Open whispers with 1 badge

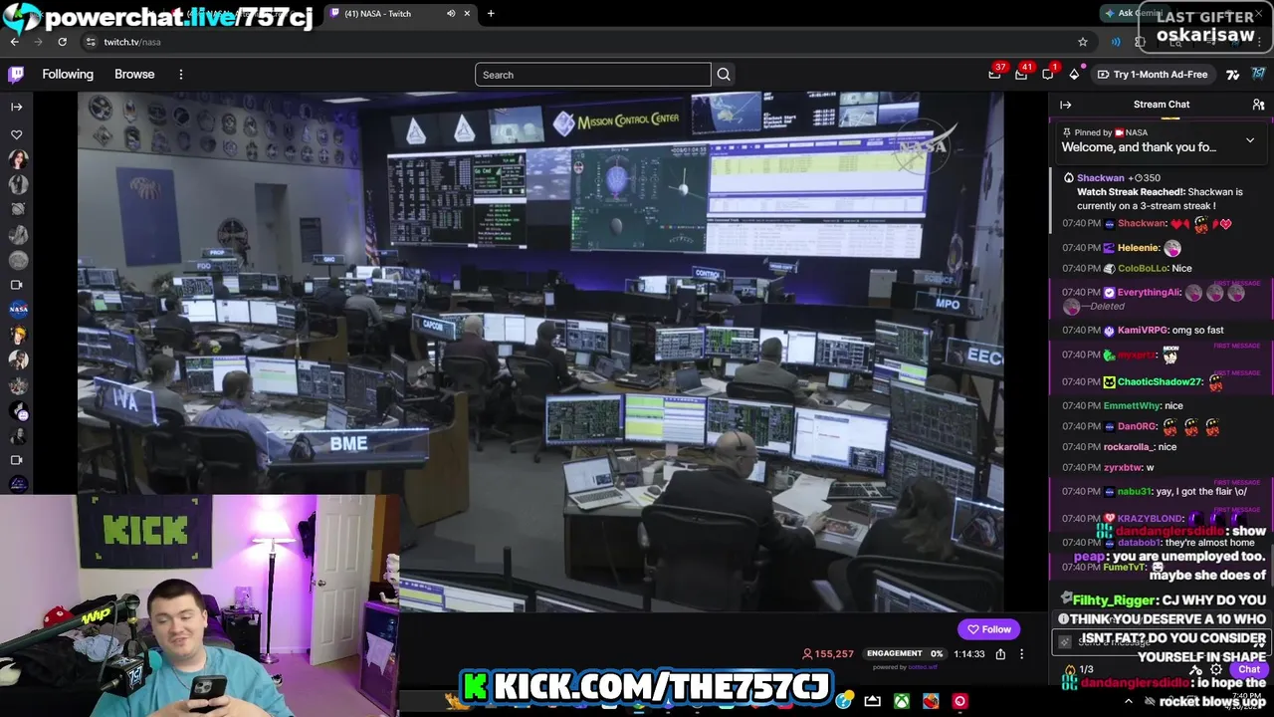point(1048,74)
